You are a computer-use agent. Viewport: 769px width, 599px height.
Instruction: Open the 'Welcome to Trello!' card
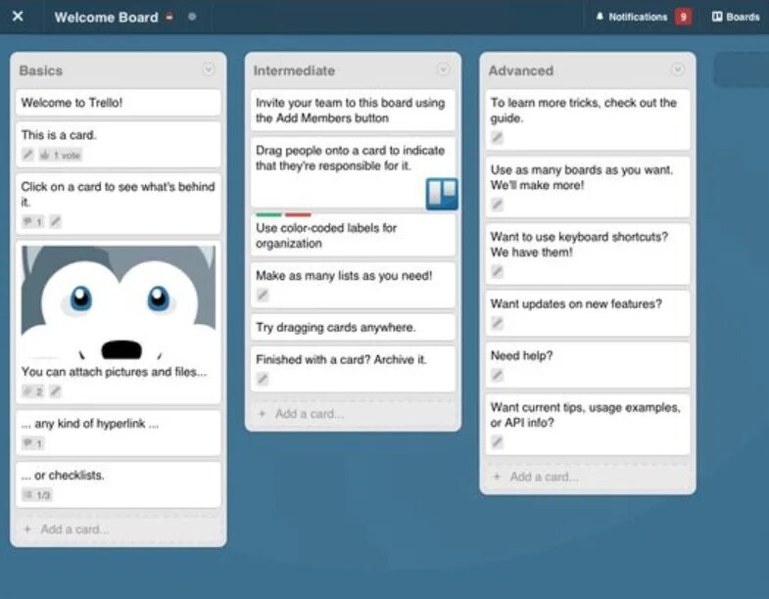(x=119, y=103)
